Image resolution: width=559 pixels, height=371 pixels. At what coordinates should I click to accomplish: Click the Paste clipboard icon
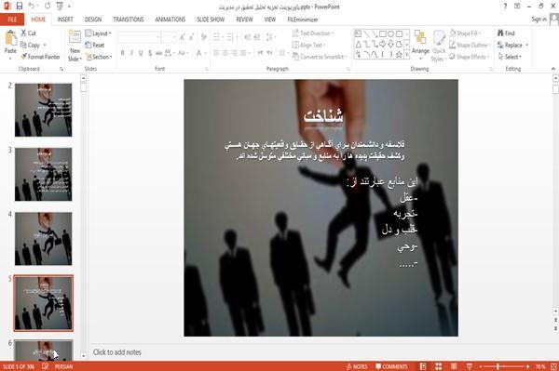(x=10, y=38)
